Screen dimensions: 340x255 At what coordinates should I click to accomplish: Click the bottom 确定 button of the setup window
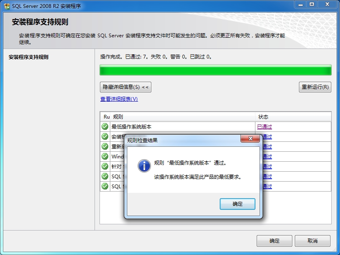tap(274, 240)
